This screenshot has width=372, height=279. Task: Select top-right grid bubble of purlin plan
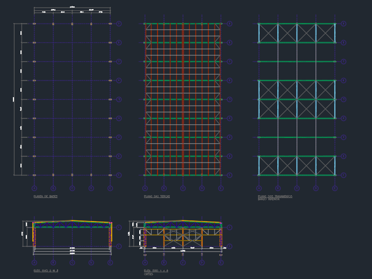(230, 24)
